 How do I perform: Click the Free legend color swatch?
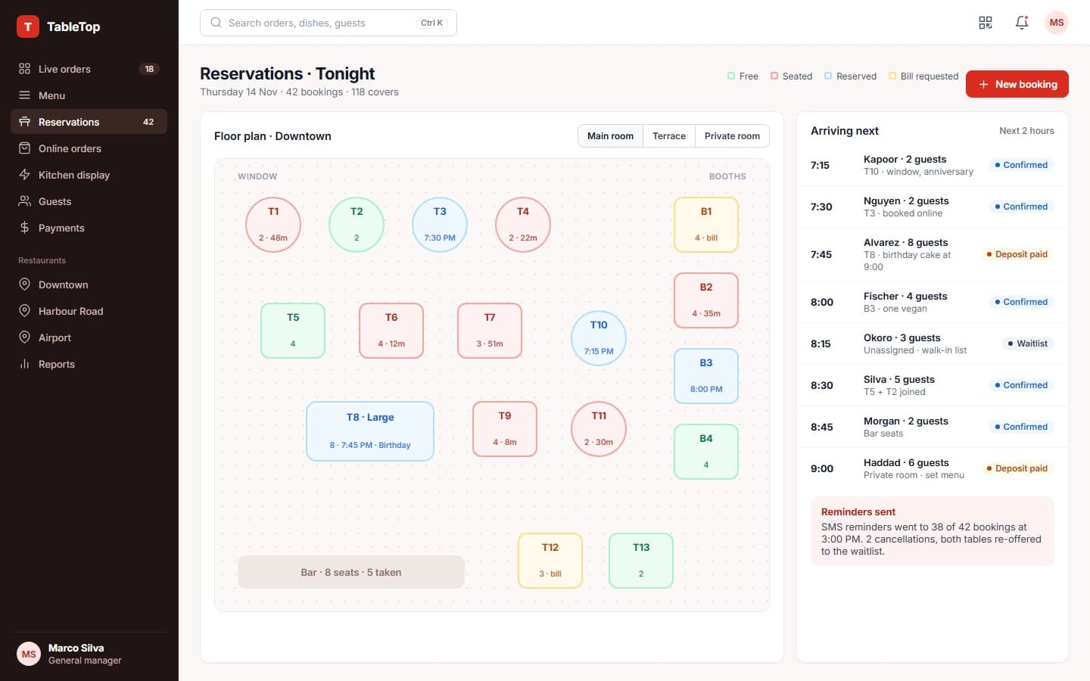coord(731,76)
